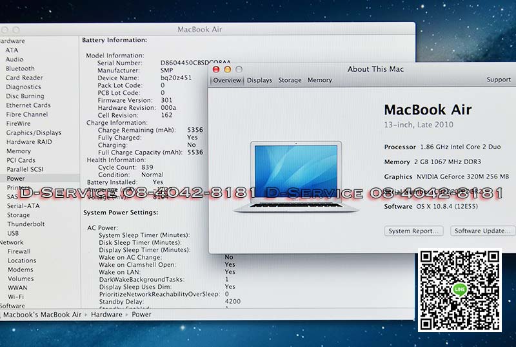Select Locations in the sidebar
Image resolution: width=516 pixels, height=347 pixels.
[x=22, y=260]
